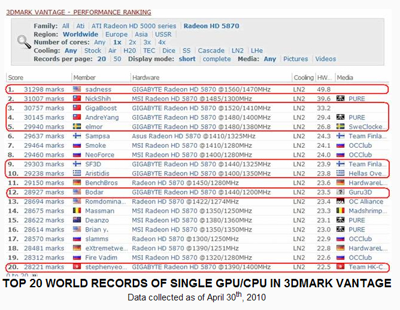Image resolution: width=400 pixels, height=310 pixels.
Task: Click the Swedish flag beside elmor
Action: pos(77,126)
